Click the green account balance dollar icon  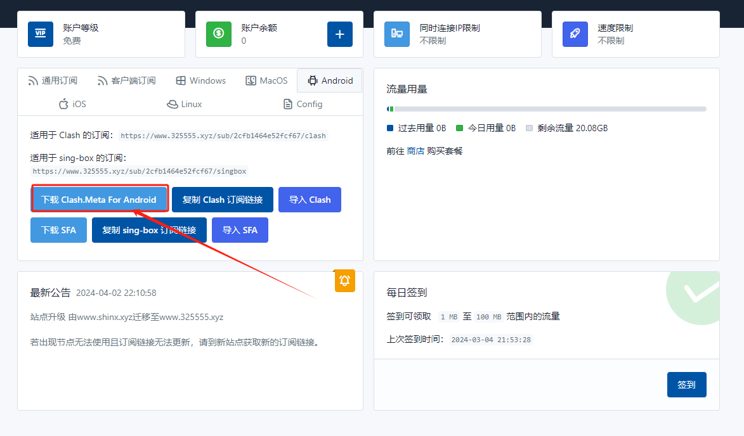tap(219, 34)
